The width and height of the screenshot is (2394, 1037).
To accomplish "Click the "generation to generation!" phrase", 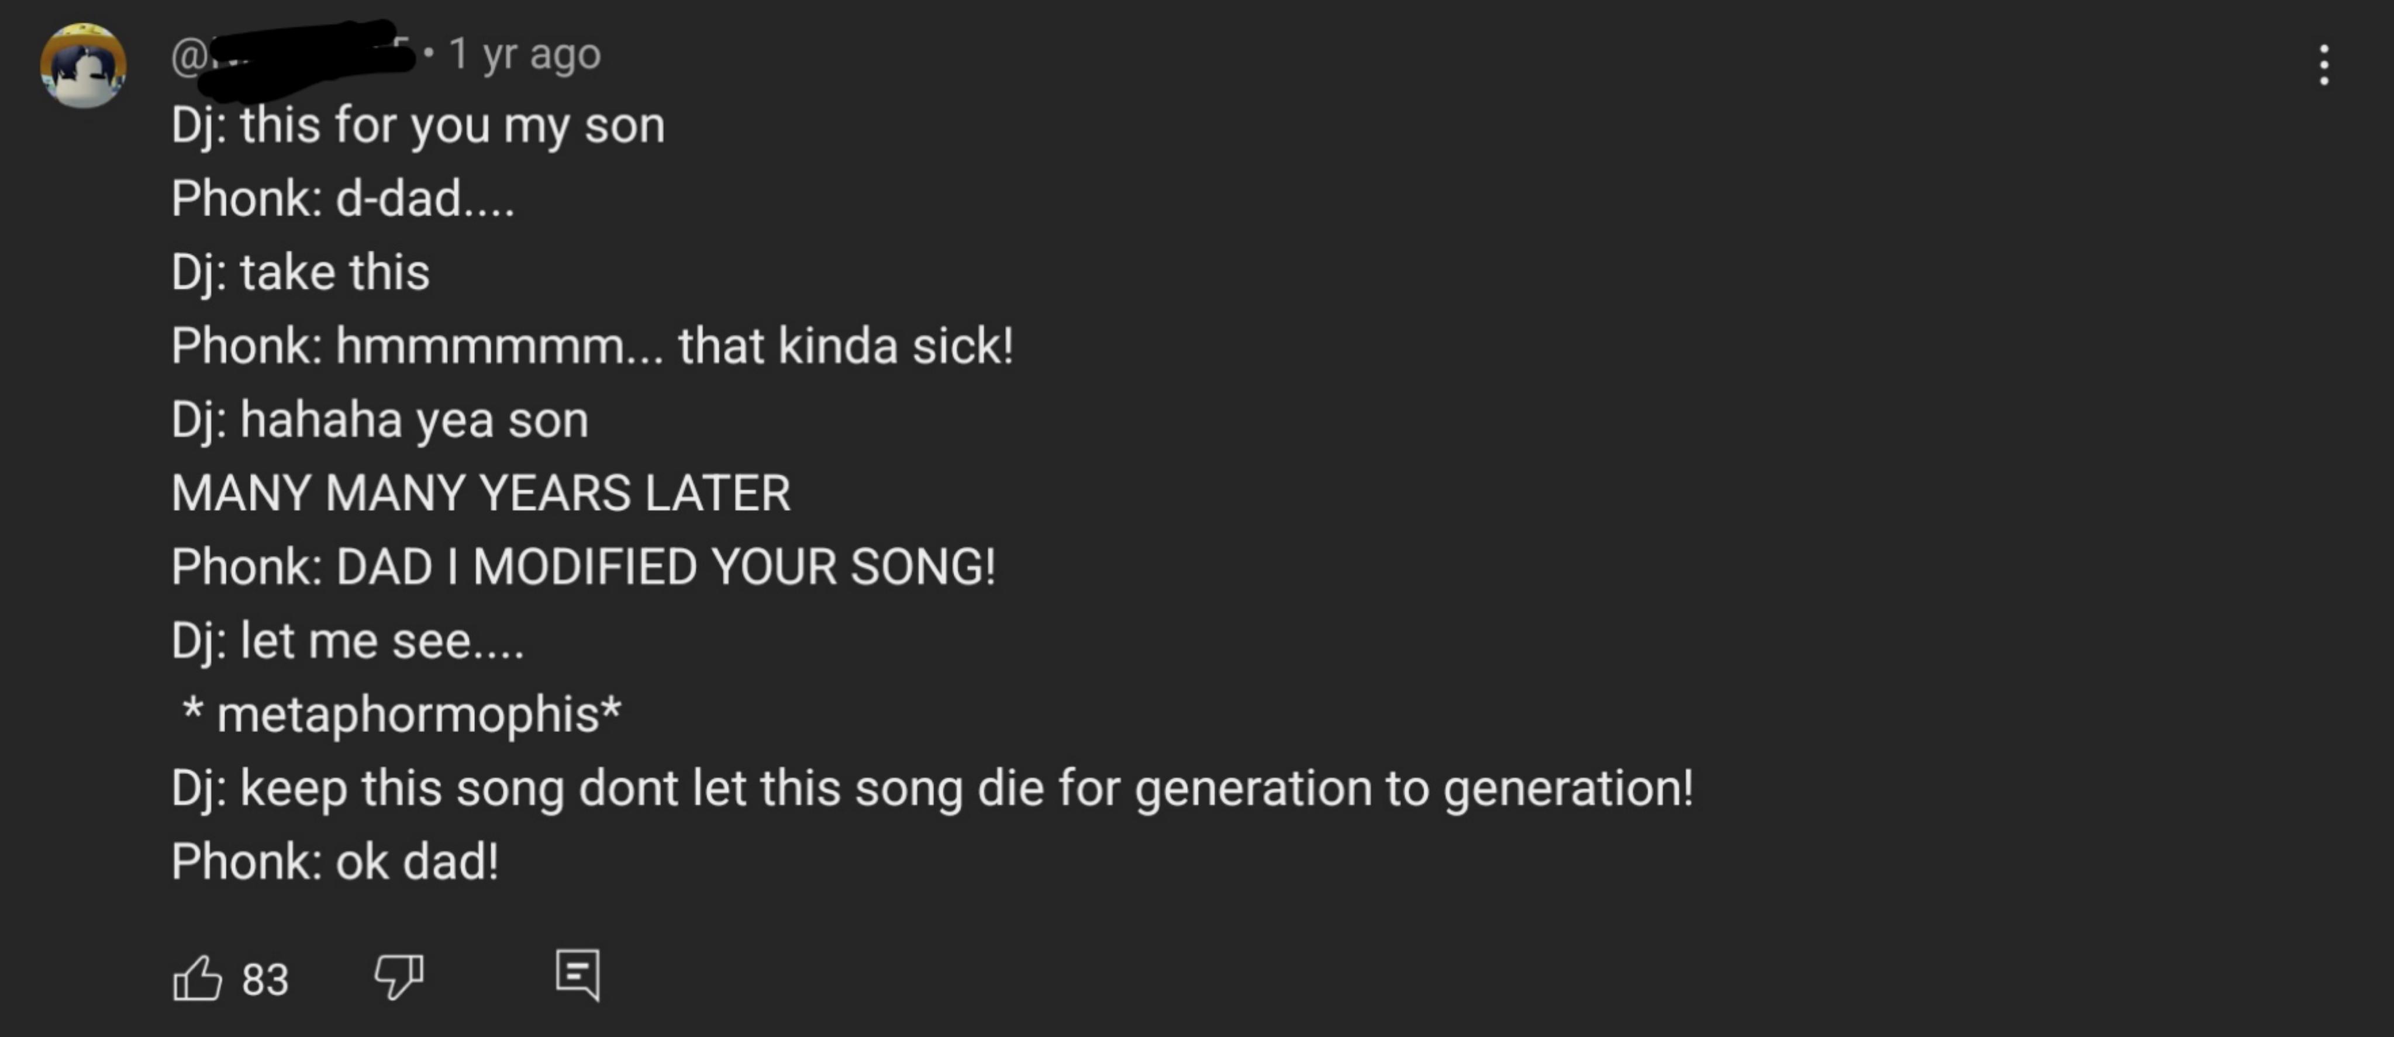I will [x=1413, y=788].
